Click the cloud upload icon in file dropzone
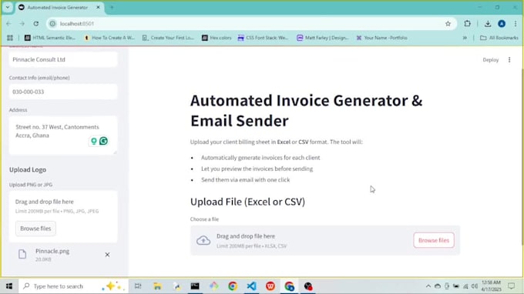Screen dimensions: 524x294 203,240
